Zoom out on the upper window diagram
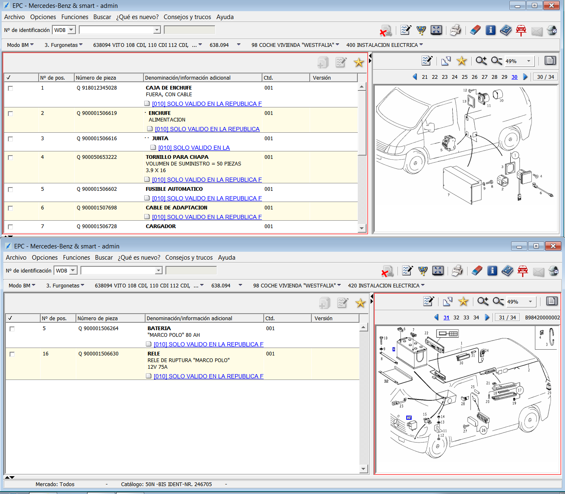Image resolution: width=565 pixels, height=494 pixels. pyautogui.click(x=497, y=61)
